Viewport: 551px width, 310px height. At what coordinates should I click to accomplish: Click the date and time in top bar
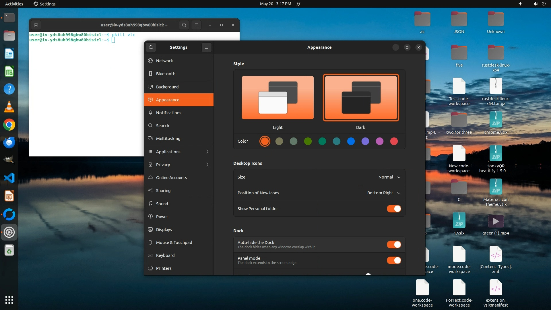tap(275, 4)
